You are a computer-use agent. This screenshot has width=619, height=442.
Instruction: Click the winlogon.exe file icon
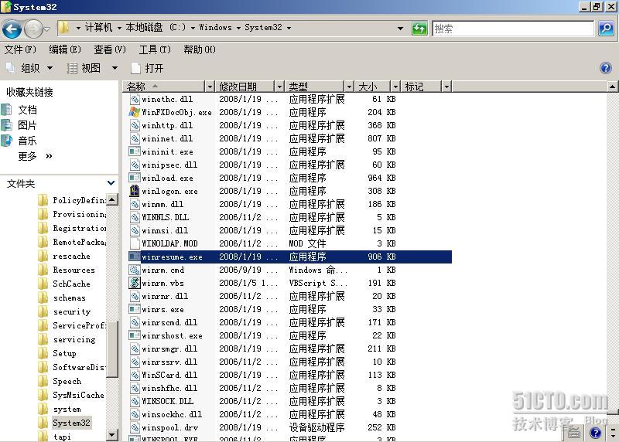click(134, 191)
